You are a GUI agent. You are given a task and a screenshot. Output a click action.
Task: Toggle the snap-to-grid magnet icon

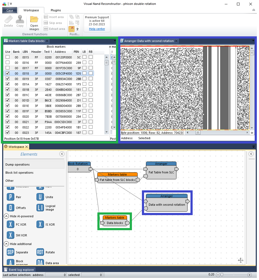[x=71, y=29]
